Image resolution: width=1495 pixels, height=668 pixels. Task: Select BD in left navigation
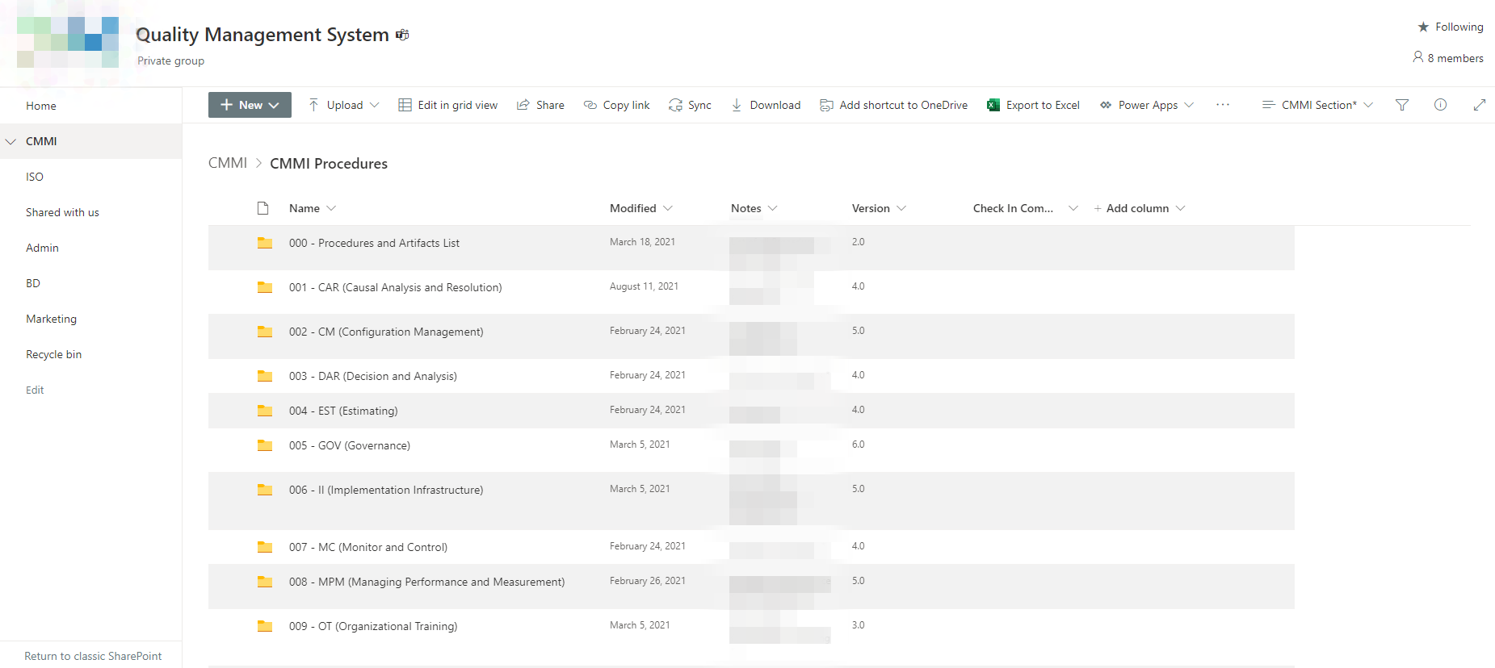coord(33,283)
